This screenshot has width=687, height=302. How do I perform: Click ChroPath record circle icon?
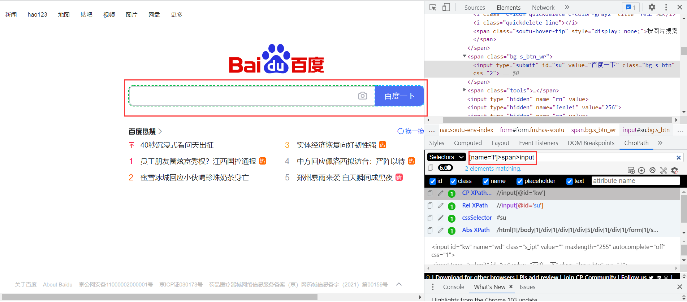point(641,170)
